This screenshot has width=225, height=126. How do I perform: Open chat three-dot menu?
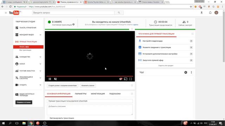point(191,72)
